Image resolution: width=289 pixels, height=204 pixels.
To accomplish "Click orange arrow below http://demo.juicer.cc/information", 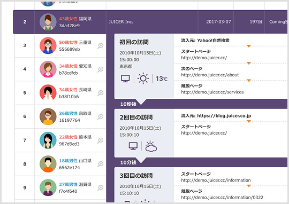I will (x=249, y=186).
